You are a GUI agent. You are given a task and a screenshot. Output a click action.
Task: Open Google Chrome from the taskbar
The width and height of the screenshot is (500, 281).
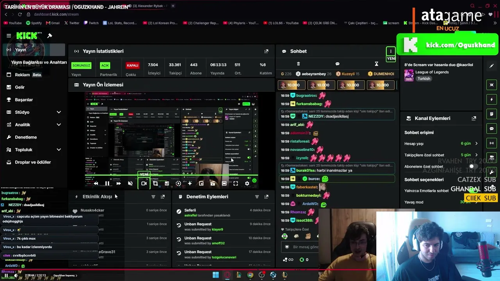click(250, 275)
